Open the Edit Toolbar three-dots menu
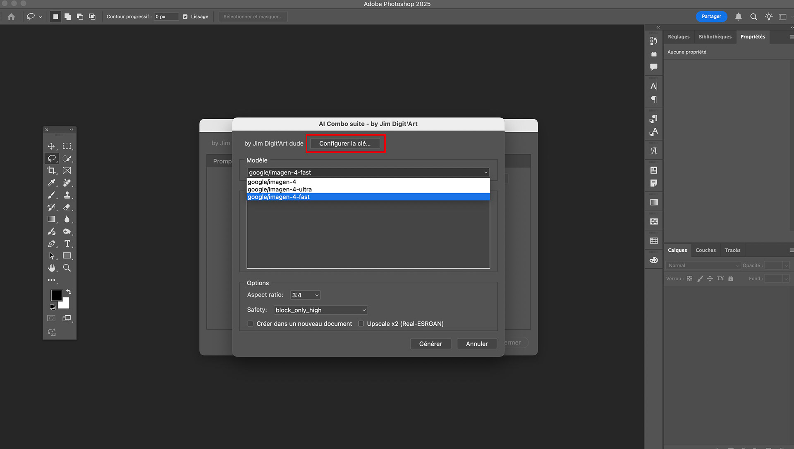This screenshot has height=449, width=794. tap(51, 280)
